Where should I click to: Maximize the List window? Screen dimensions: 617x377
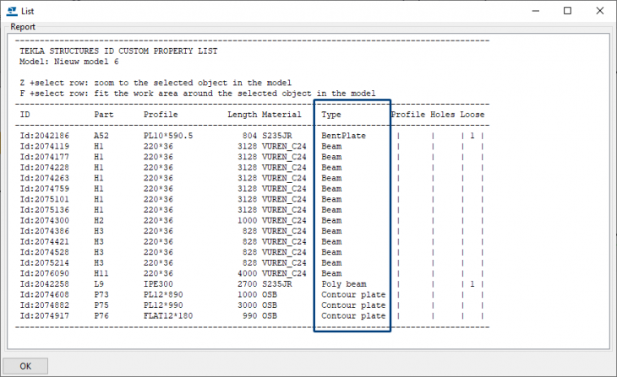(x=567, y=10)
